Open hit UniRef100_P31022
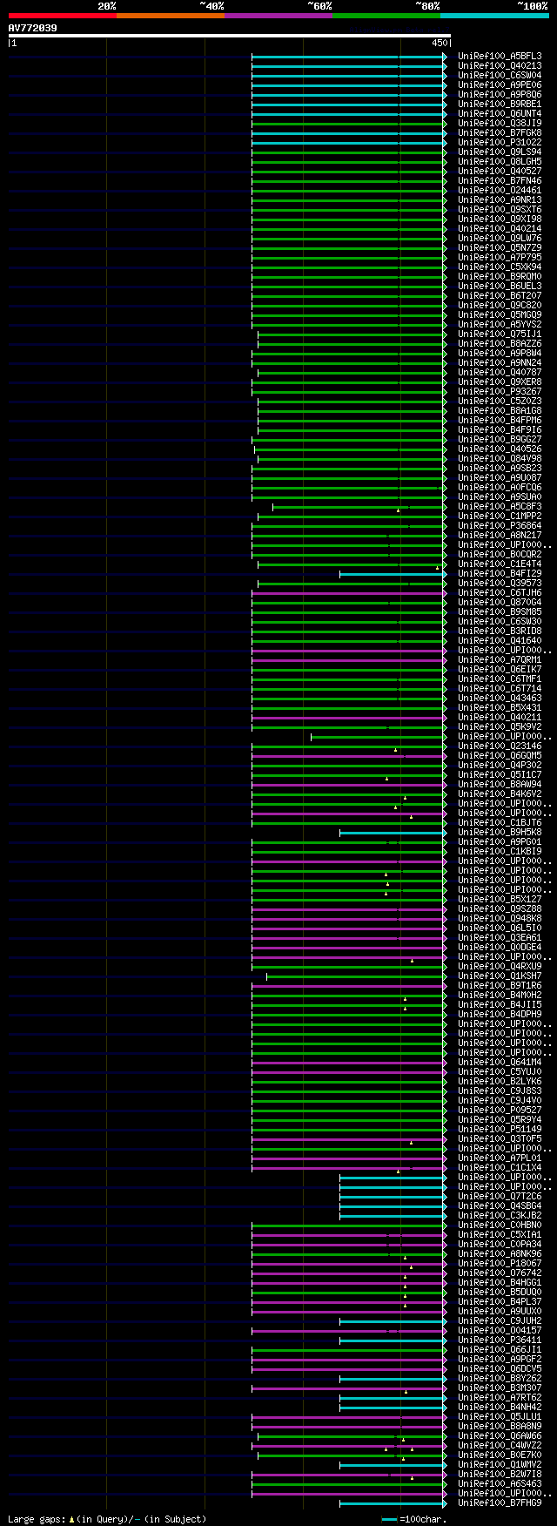557x1526 pixels. (500, 143)
